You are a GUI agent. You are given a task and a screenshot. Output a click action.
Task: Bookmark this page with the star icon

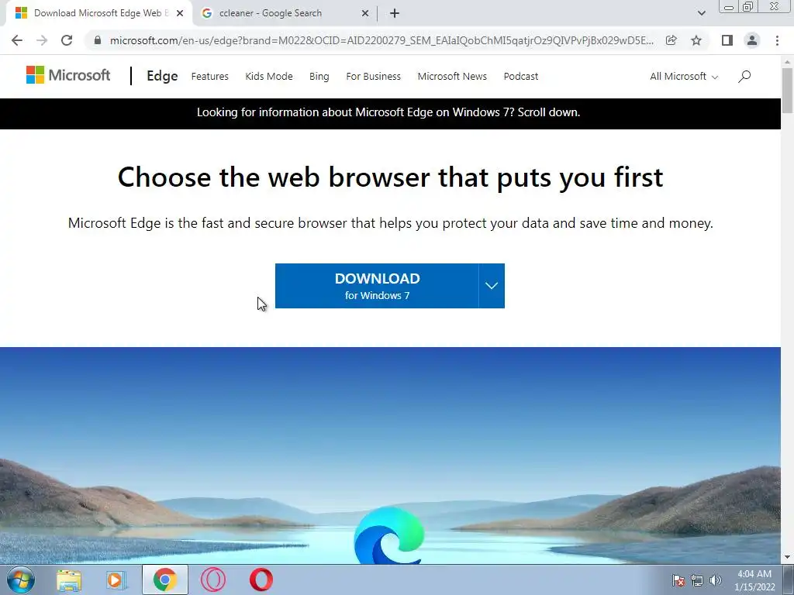coord(696,40)
